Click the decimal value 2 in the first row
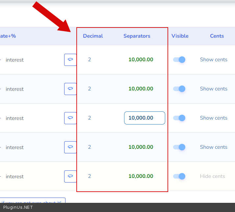Viewport: 235px width, 212px height. [90, 60]
